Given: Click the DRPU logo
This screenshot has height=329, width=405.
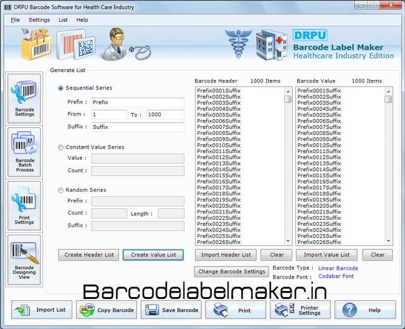Looking at the screenshot, I should click(310, 35).
